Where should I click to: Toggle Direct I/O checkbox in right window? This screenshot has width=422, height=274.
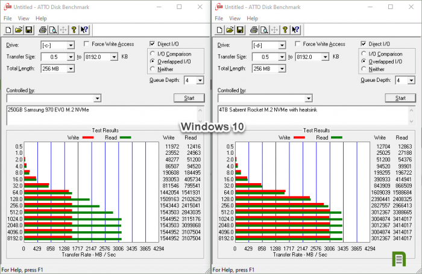pyautogui.click(x=364, y=44)
